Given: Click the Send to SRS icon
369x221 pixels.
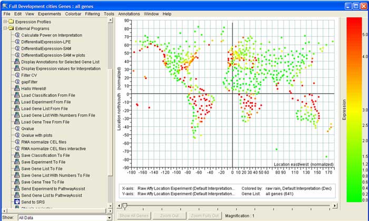Looking at the screenshot, I should point(17,202).
